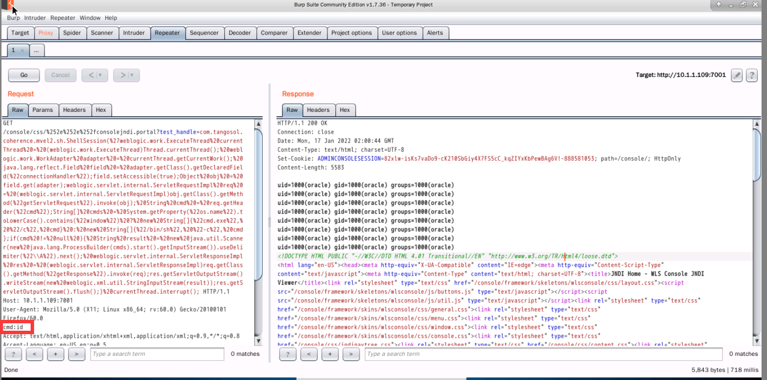Switch to the Sequencer tool tab
767x380 pixels.
pos(204,33)
